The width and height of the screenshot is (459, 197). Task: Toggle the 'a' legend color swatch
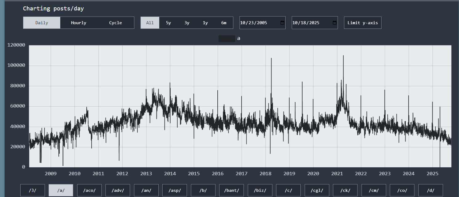click(227, 39)
